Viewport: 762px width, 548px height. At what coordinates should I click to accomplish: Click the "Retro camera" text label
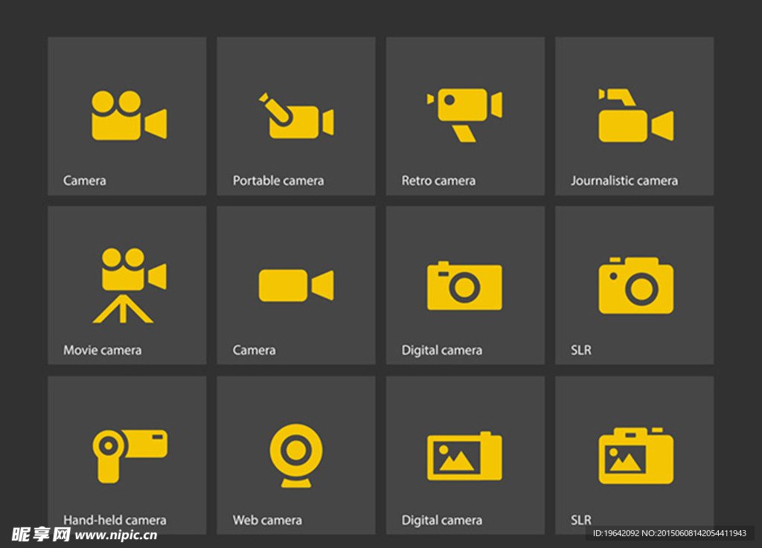(438, 181)
